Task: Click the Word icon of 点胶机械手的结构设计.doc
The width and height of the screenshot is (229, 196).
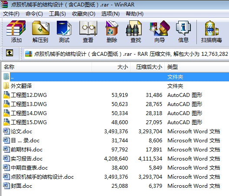Action: [7, 177]
